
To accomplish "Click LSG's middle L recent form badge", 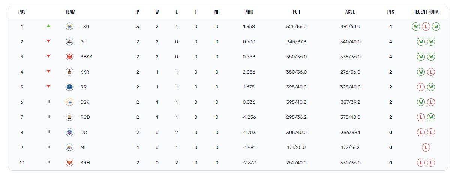I will [x=426, y=27].
